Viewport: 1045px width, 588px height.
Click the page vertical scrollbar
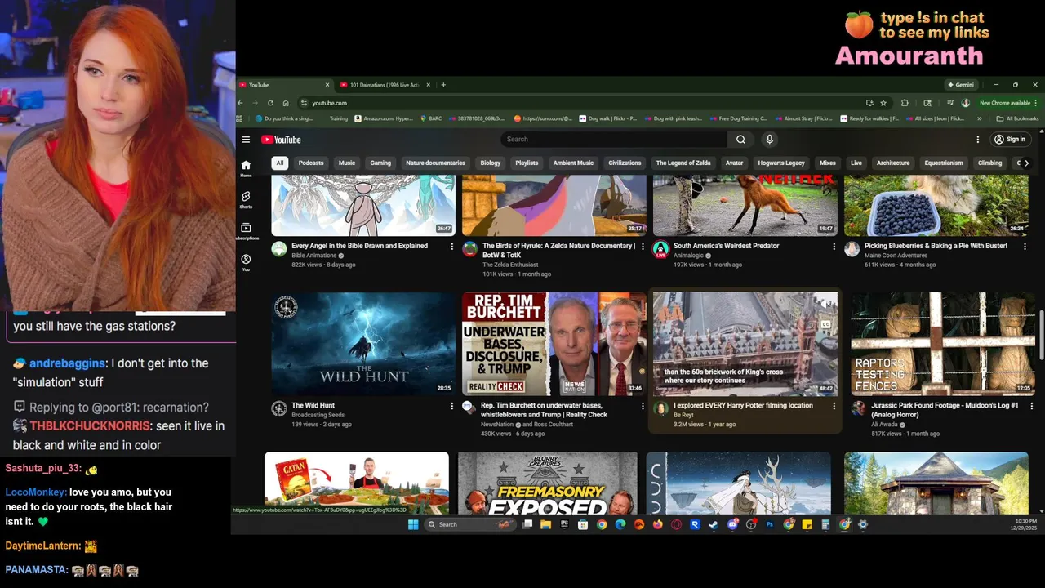coord(1041,335)
